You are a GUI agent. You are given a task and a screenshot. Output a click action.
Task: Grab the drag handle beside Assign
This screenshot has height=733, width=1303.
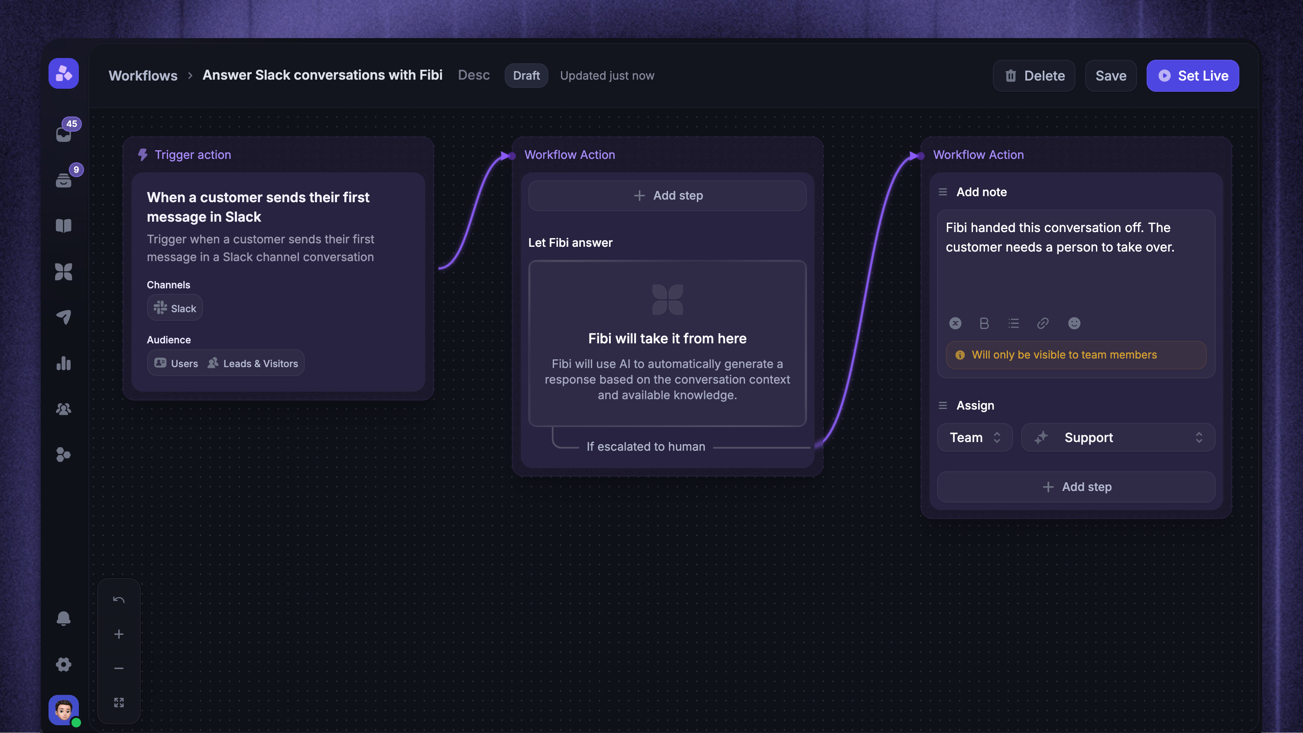pyautogui.click(x=943, y=405)
